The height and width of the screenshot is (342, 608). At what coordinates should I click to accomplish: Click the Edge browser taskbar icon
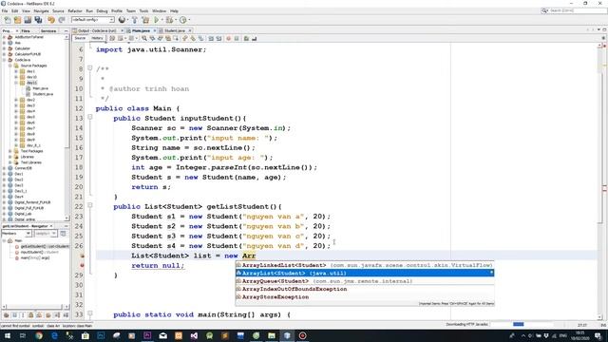pyautogui.click(x=54, y=335)
